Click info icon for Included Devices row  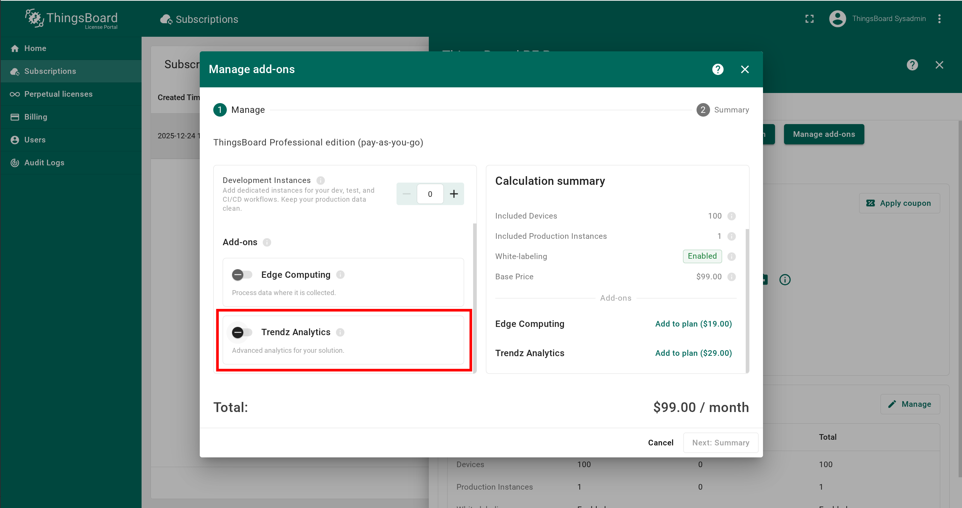(731, 216)
